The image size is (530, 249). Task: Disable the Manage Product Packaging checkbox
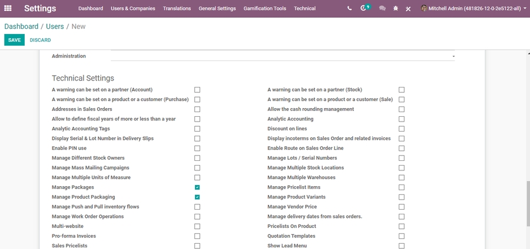click(197, 197)
